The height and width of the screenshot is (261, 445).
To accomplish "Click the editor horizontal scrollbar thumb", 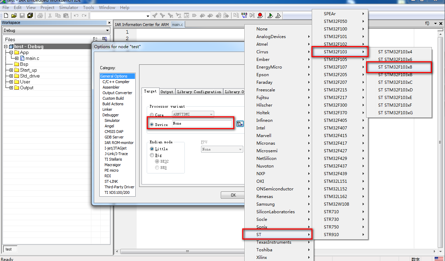I will pyautogui.click(x=187, y=251).
